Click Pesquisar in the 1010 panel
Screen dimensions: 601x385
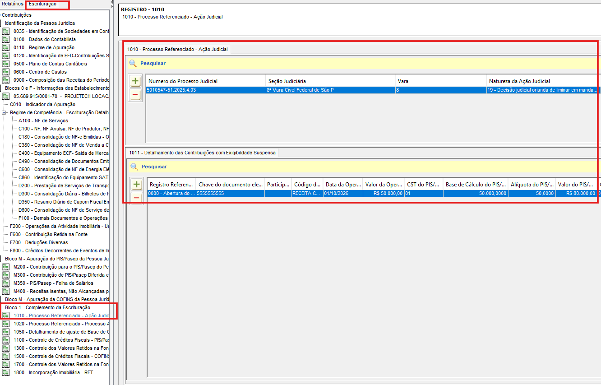point(153,63)
